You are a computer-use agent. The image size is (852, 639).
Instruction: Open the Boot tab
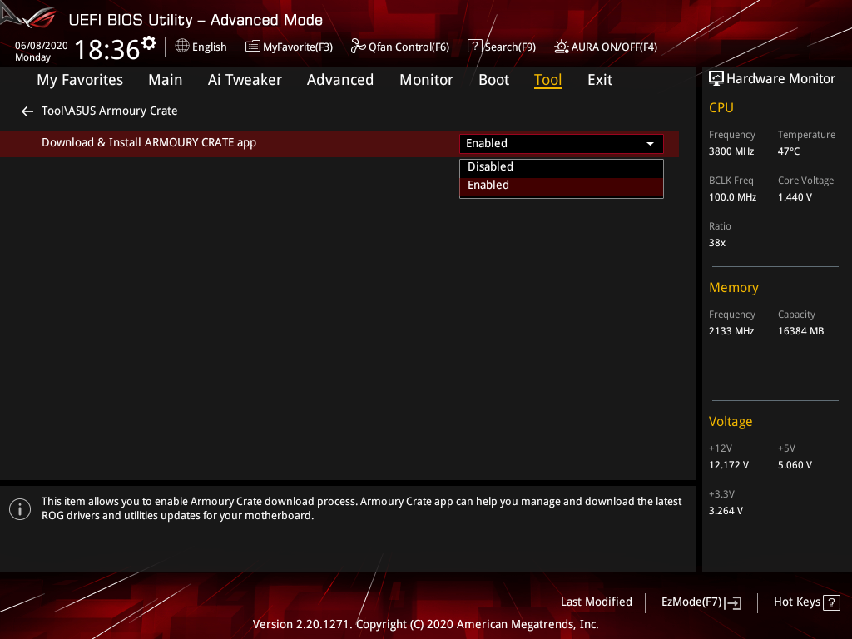tap(493, 80)
